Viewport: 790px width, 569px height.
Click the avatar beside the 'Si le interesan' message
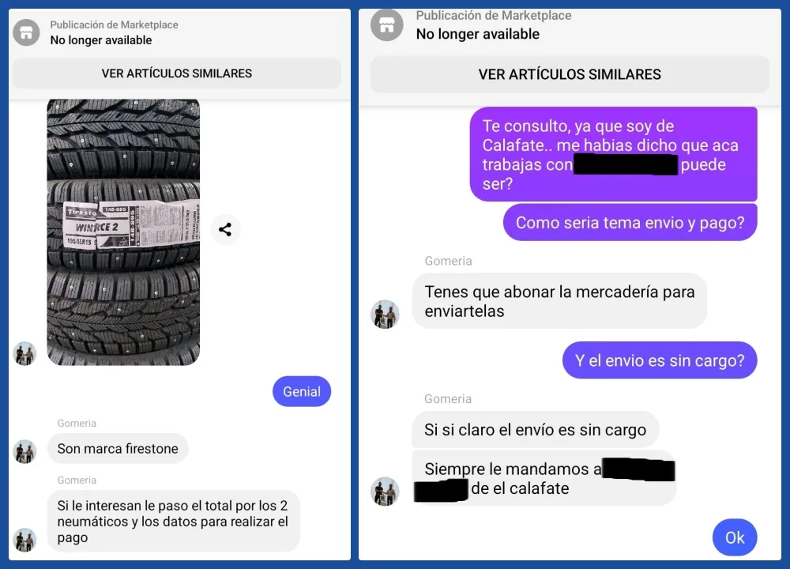24,540
